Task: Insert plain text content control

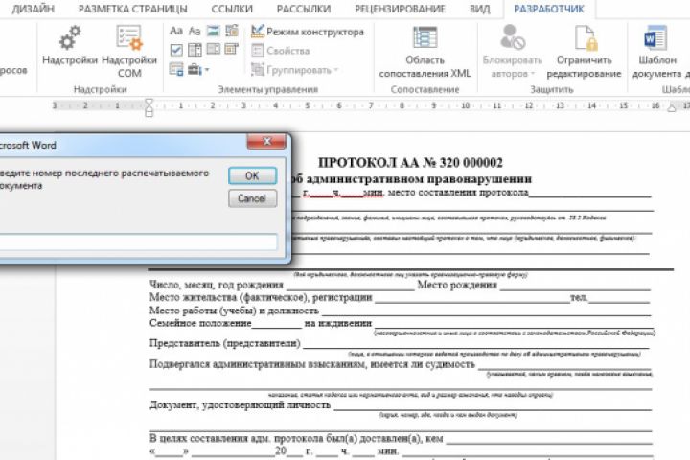Action: (x=195, y=31)
